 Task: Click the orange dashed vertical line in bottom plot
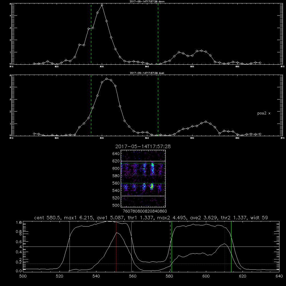click(x=170, y=247)
